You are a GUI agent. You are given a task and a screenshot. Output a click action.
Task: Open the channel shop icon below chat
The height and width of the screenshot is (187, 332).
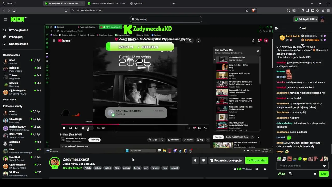coord(290,174)
